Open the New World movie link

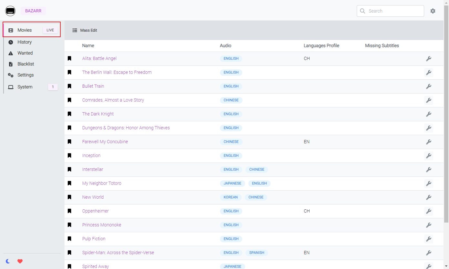coord(93,197)
